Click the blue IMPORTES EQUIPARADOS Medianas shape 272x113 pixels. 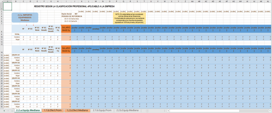26,17
